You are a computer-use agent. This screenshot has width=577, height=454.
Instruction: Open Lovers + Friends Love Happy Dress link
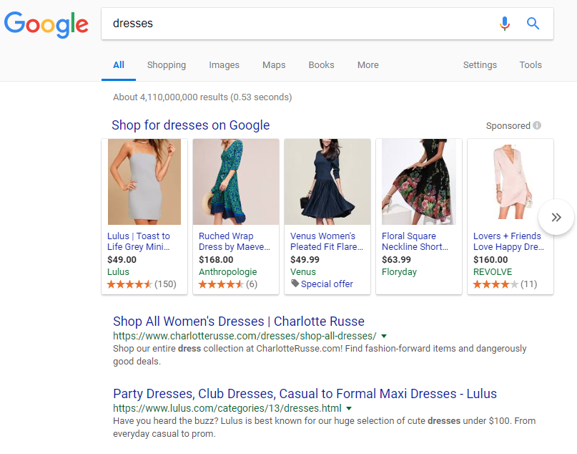(508, 241)
